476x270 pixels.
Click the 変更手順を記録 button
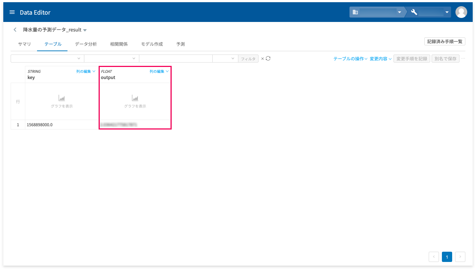tap(412, 59)
